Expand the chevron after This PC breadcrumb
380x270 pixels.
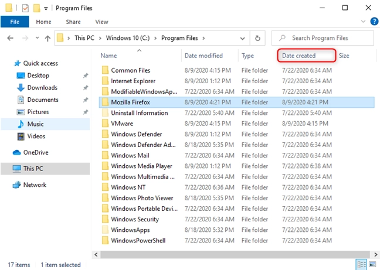pos(100,38)
